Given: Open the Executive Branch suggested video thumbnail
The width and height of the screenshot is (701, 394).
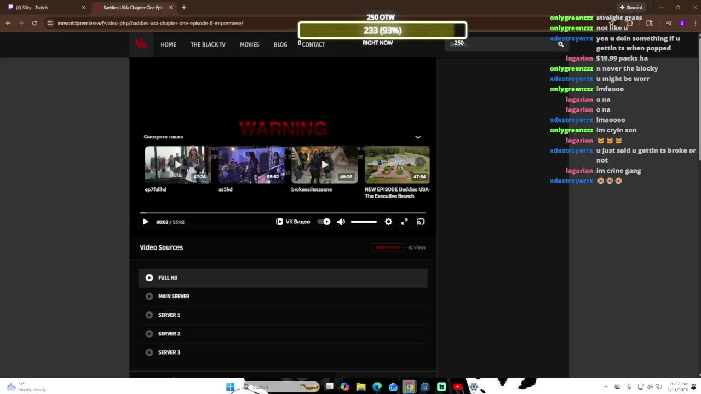Looking at the screenshot, I should coord(397,164).
